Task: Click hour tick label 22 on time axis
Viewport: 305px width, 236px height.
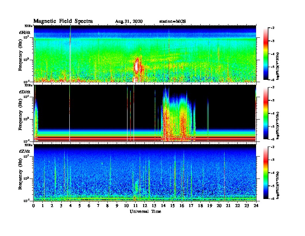Action: pos(238,206)
